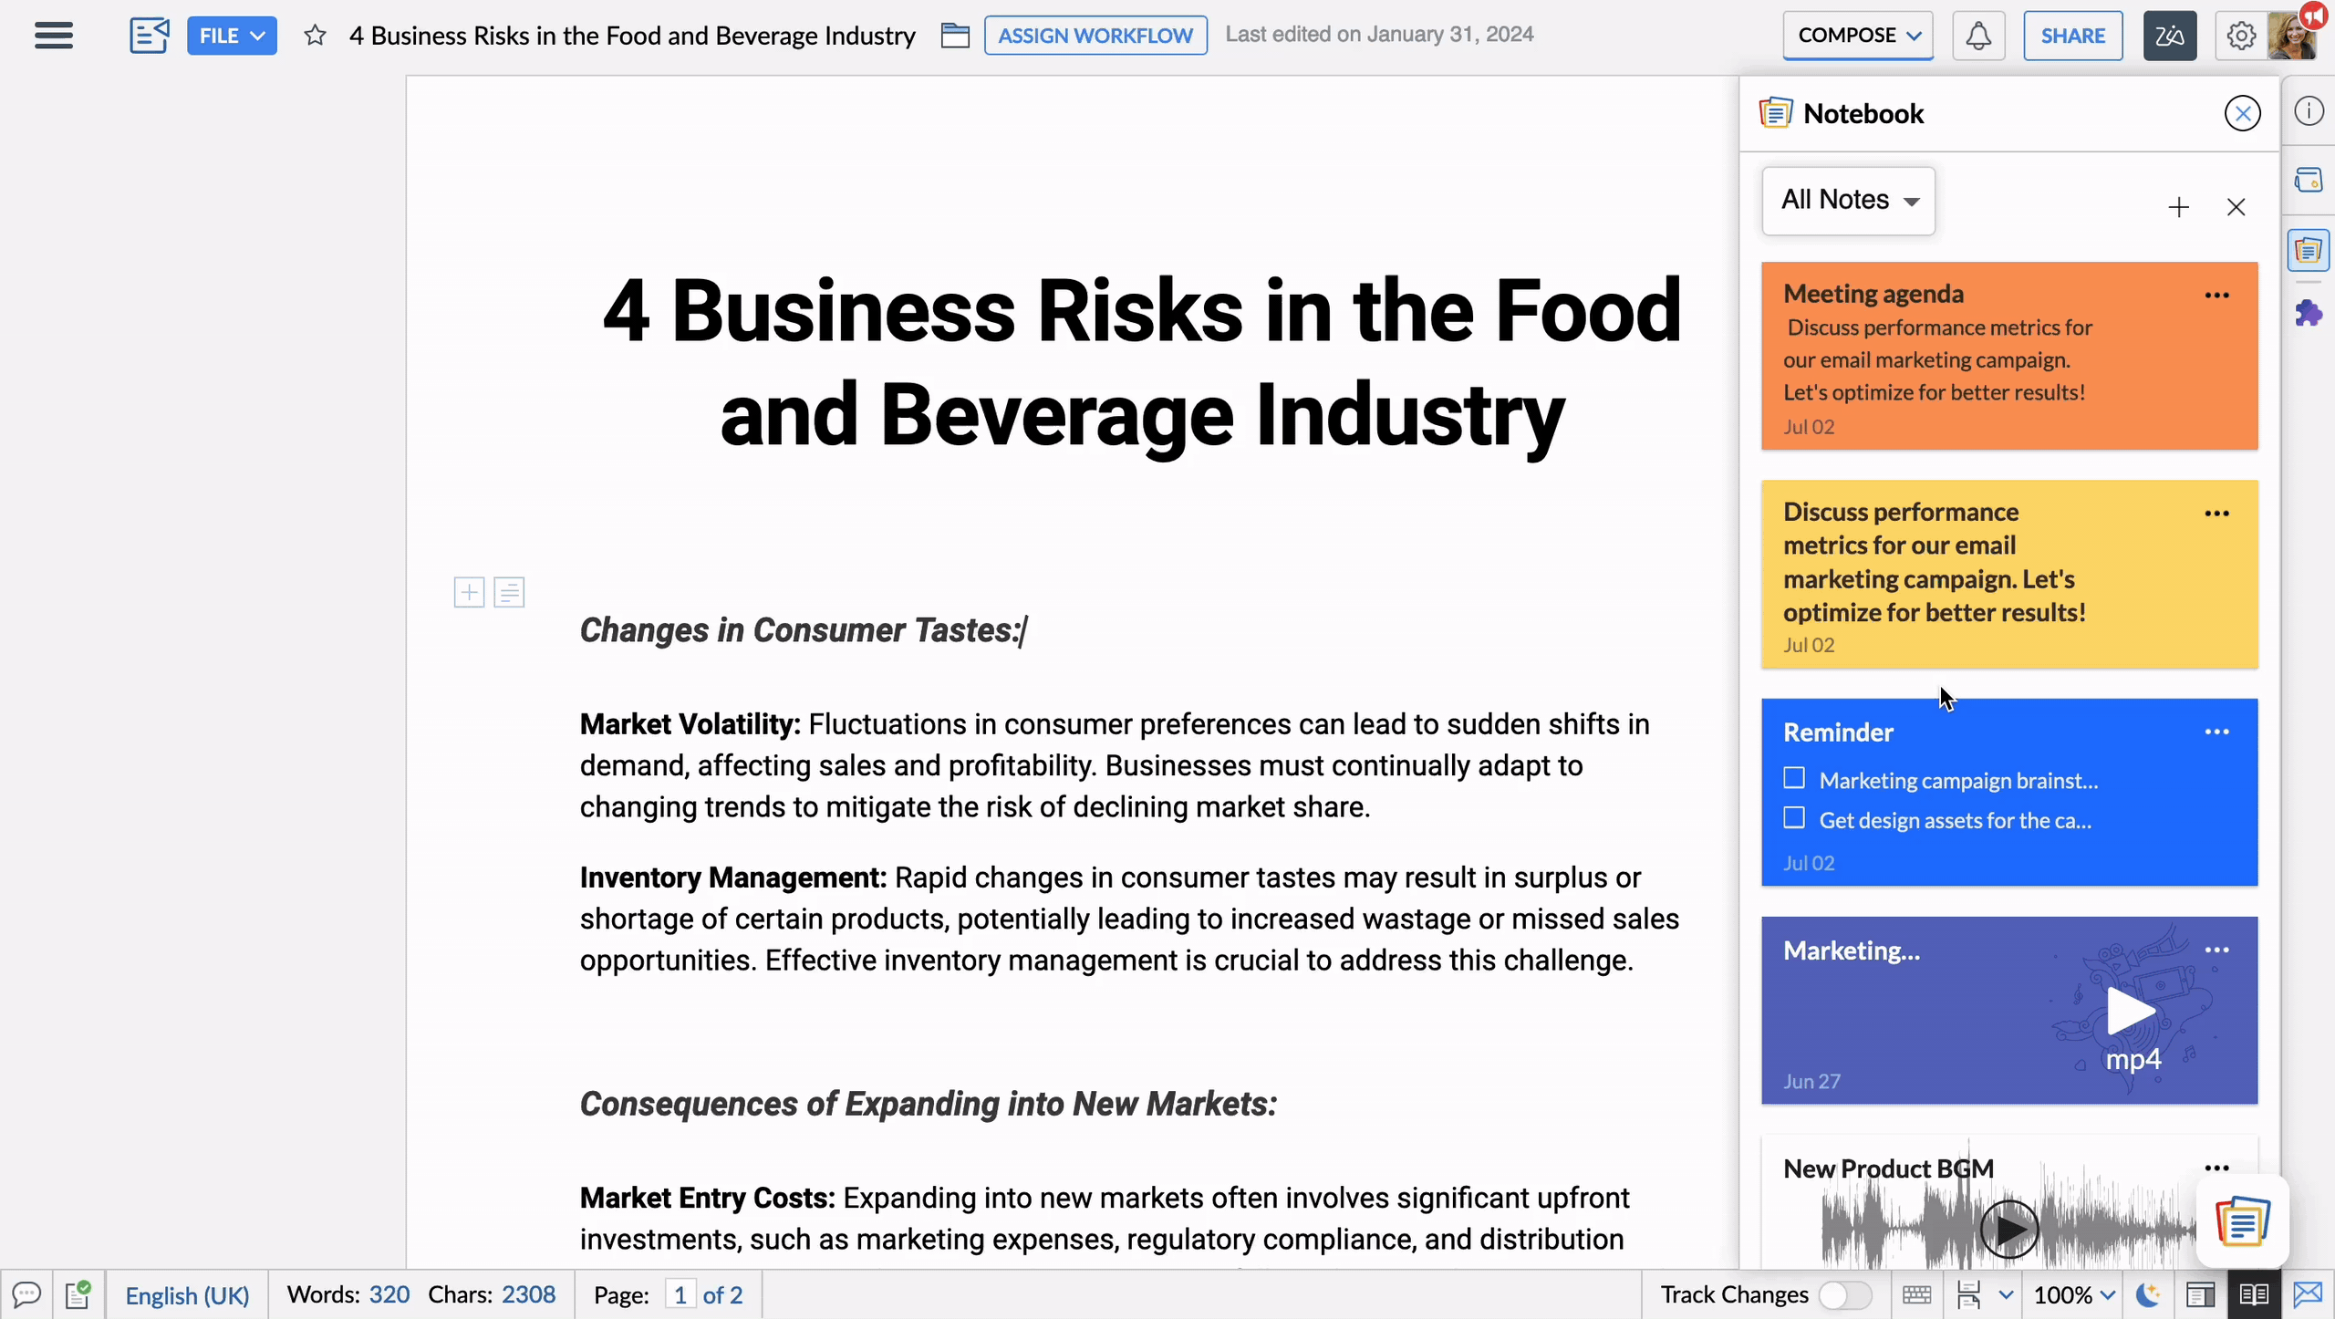Click the move to folder icon

click(955, 36)
